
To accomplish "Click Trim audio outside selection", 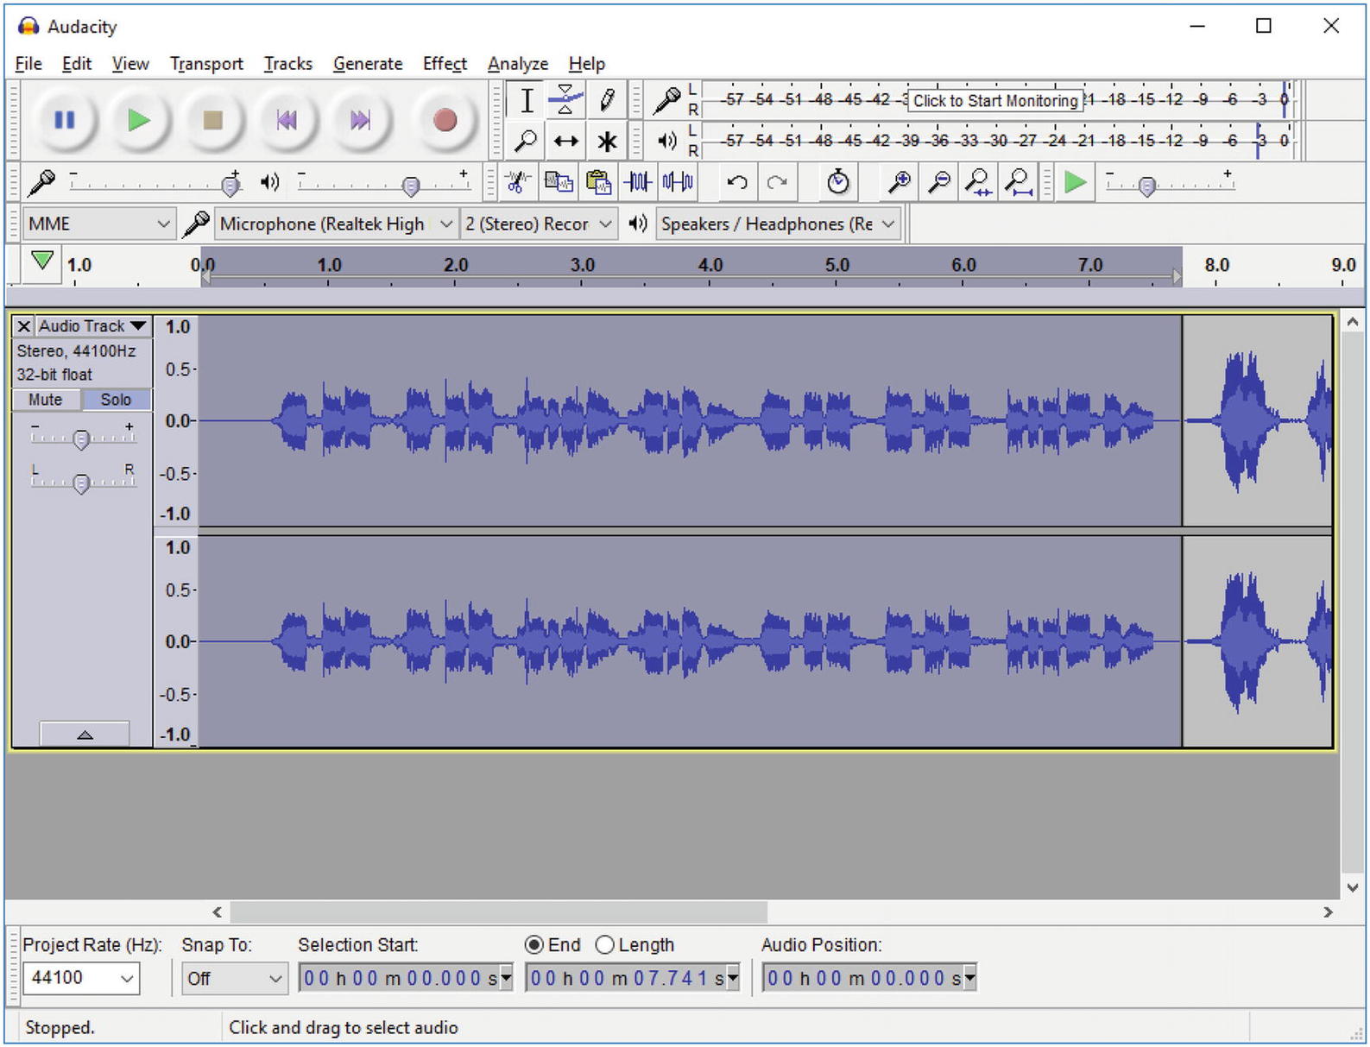I will point(638,182).
